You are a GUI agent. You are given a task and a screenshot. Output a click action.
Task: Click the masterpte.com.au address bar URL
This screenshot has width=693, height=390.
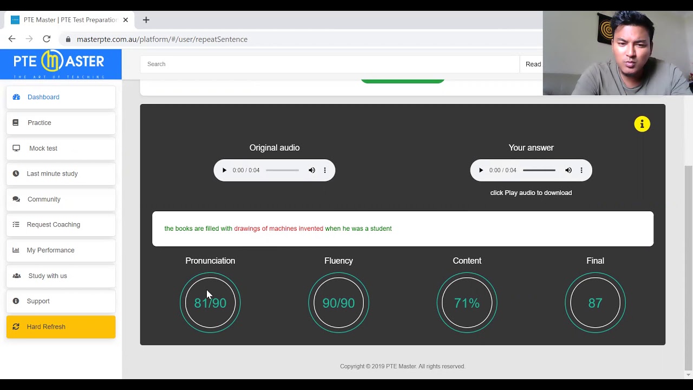click(x=162, y=39)
